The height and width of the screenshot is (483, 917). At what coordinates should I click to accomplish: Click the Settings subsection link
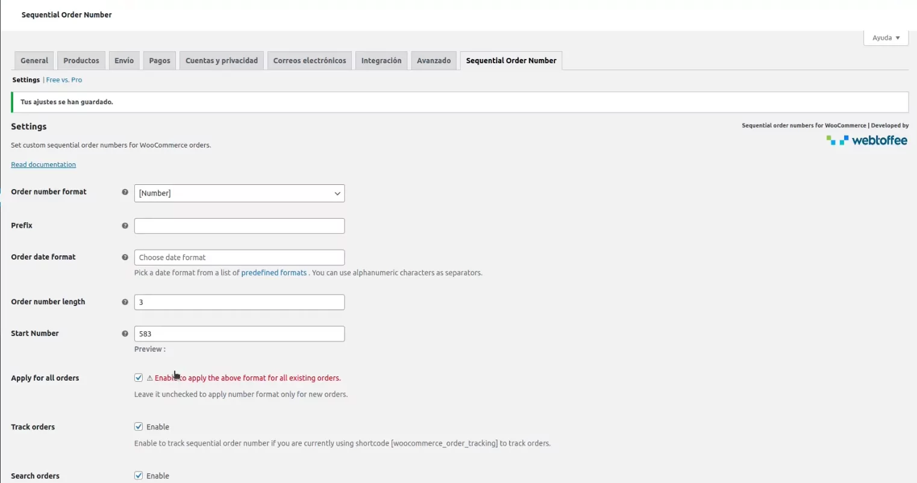tap(26, 79)
